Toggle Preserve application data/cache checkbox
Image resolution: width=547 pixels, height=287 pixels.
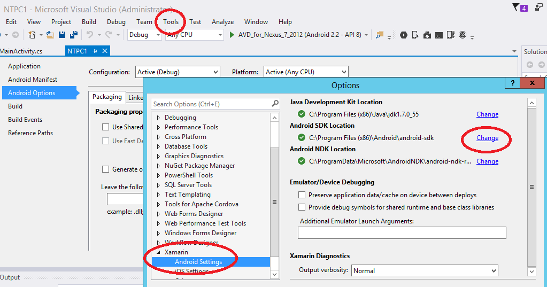pyautogui.click(x=302, y=195)
